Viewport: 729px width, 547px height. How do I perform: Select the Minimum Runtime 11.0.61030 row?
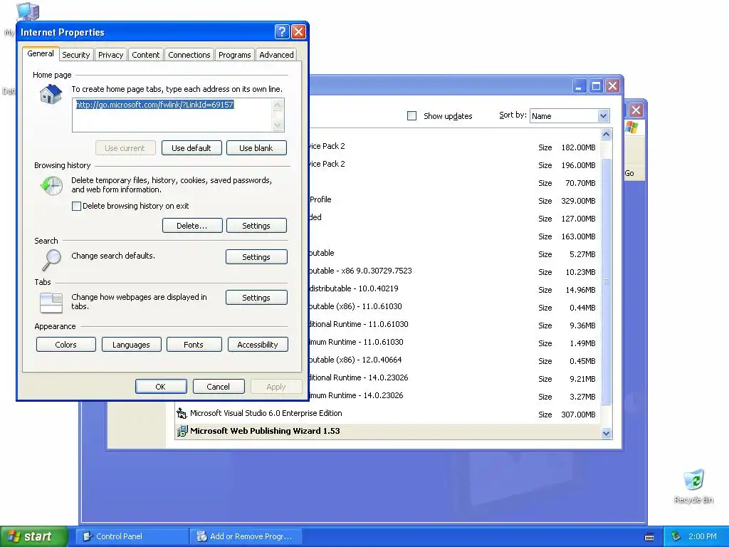point(454,343)
